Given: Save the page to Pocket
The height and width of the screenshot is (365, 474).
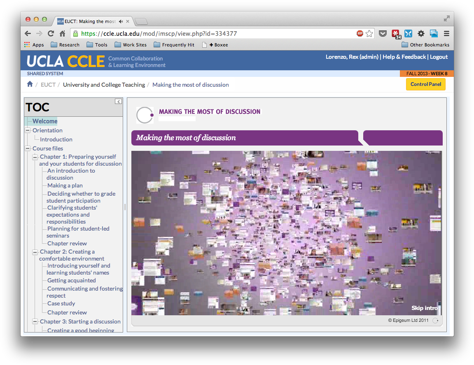Looking at the screenshot, I should pyautogui.click(x=383, y=34).
